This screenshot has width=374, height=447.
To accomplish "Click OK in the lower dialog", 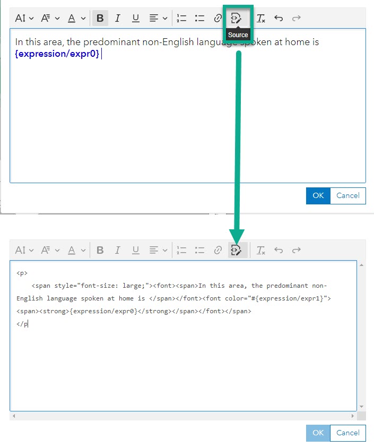I will pyautogui.click(x=318, y=433).
